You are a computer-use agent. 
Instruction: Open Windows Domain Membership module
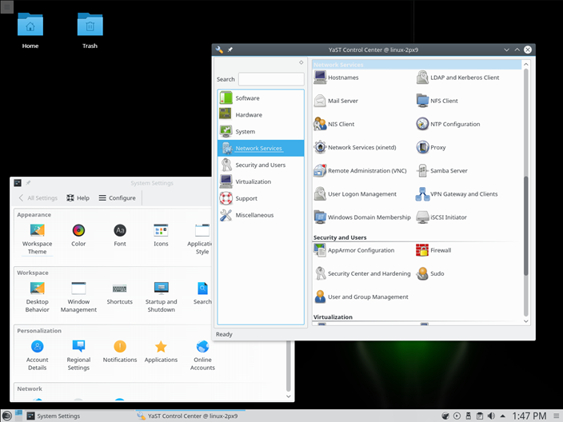tap(362, 217)
